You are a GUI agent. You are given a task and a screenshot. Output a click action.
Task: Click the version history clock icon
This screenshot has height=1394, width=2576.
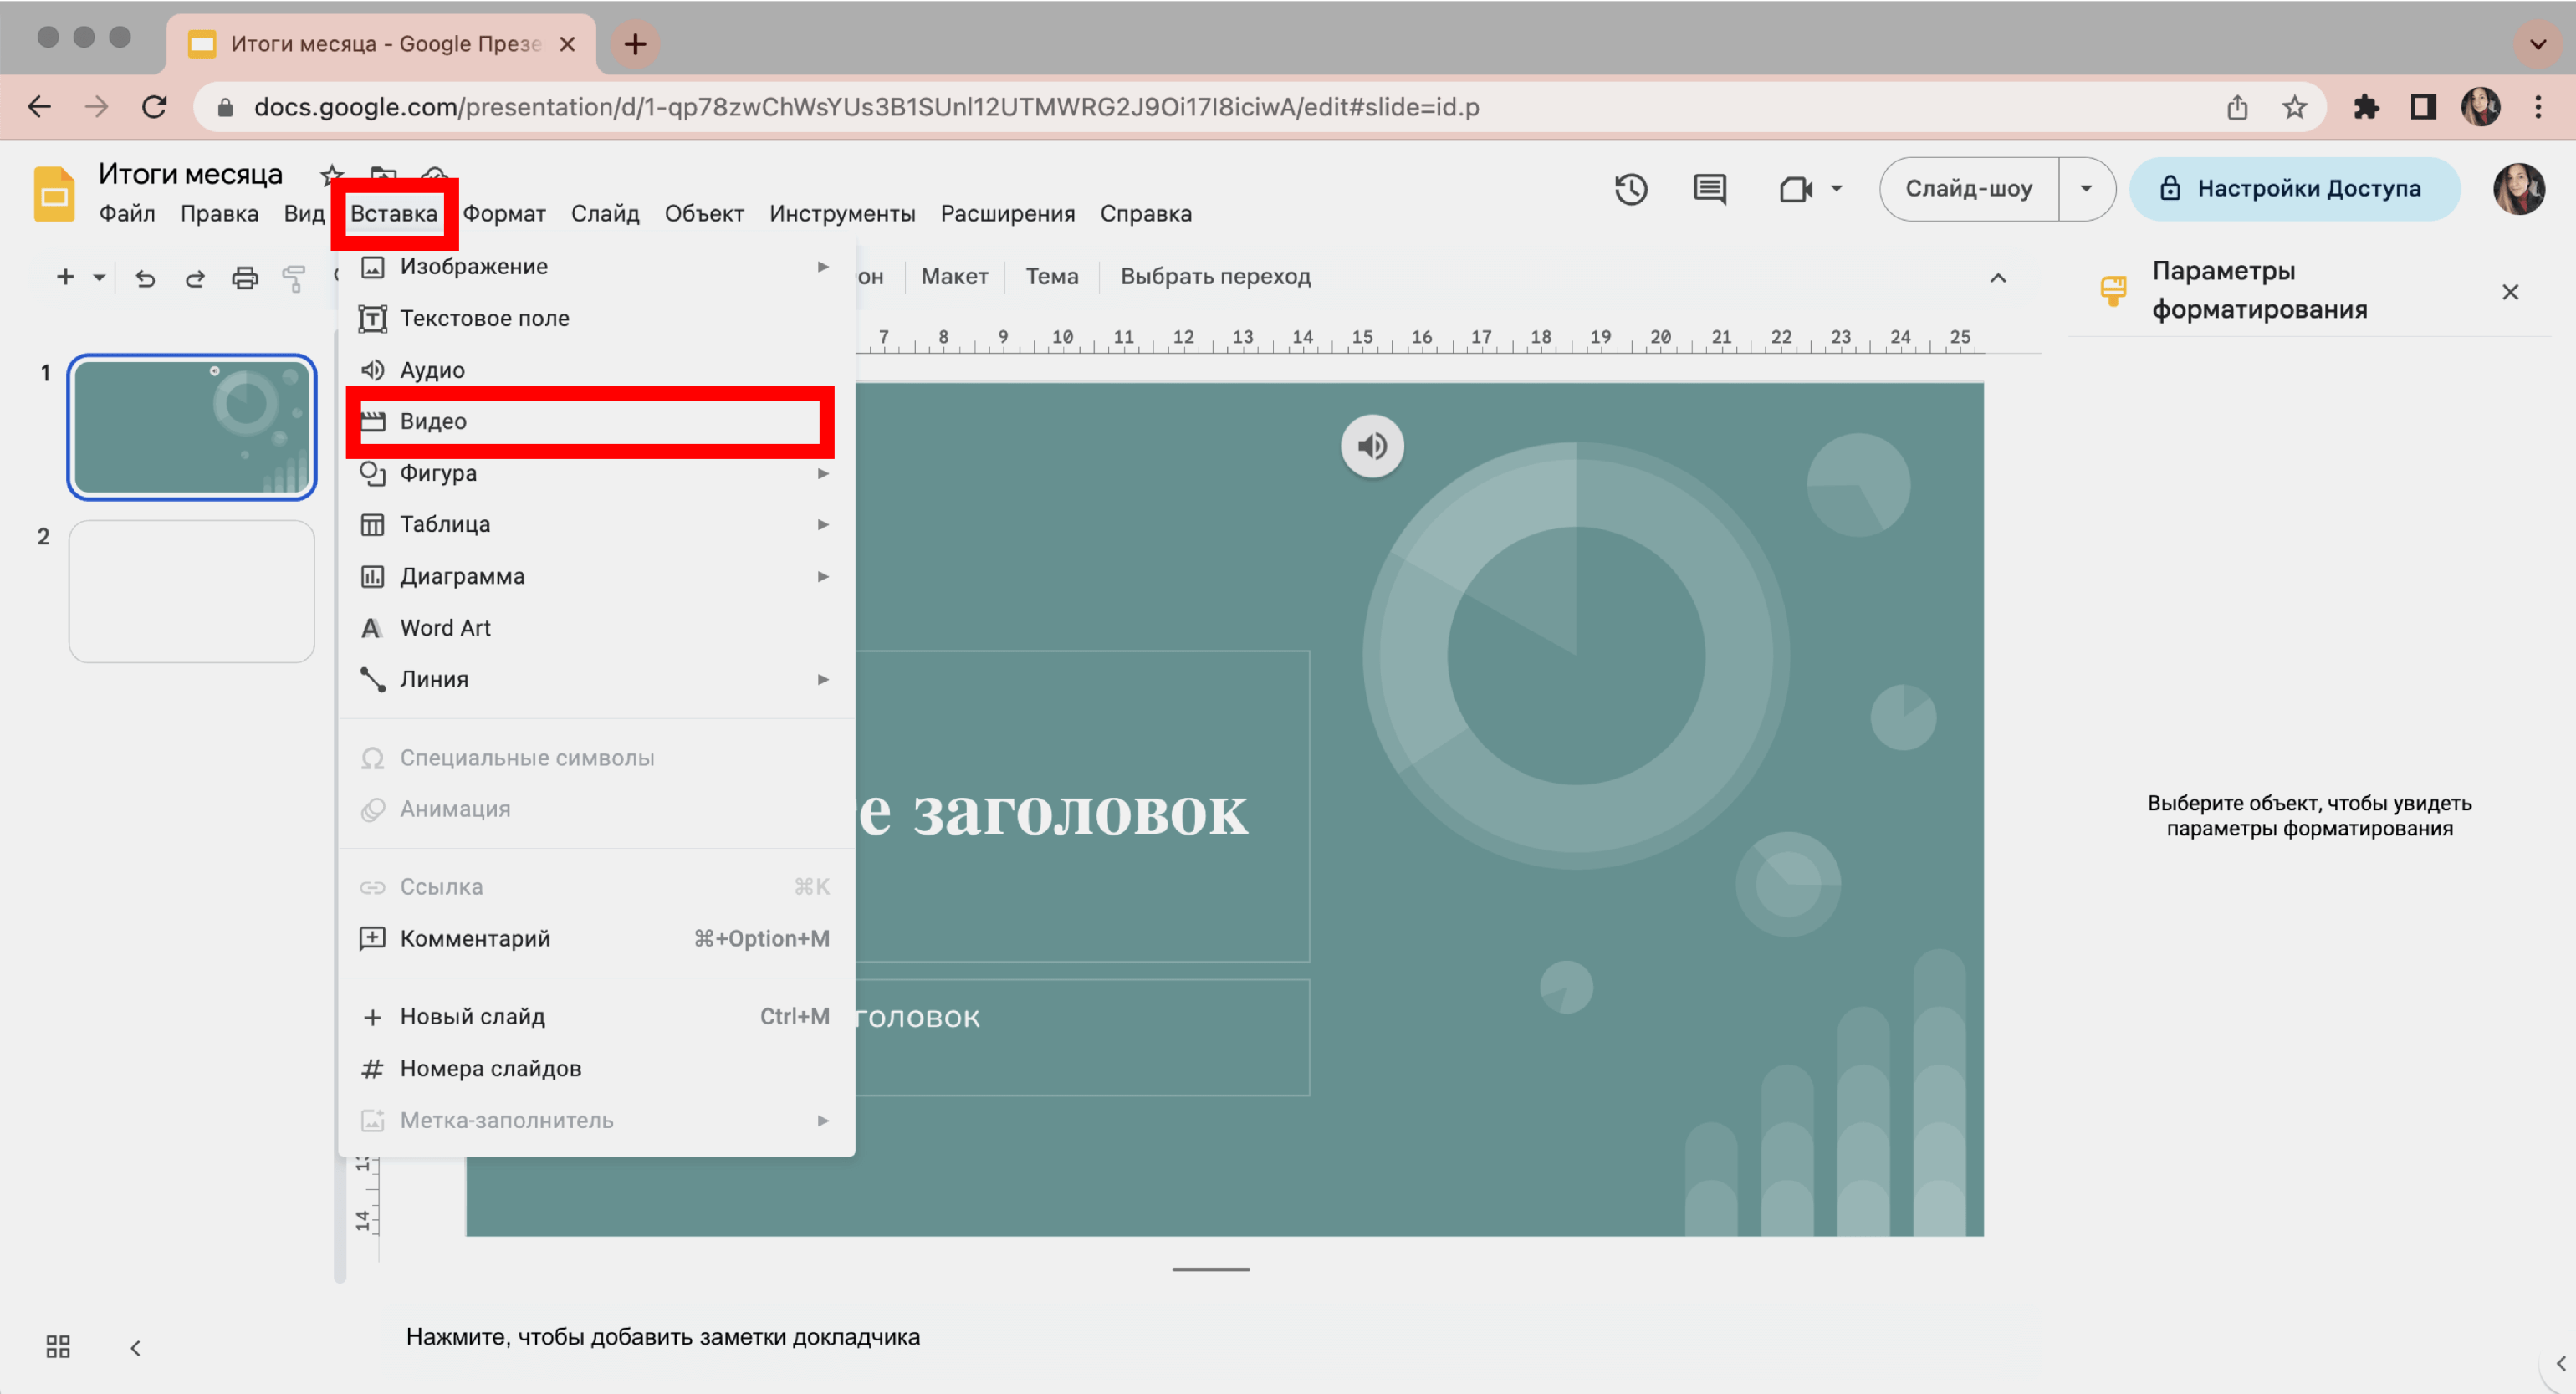[x=1630, y=189]
